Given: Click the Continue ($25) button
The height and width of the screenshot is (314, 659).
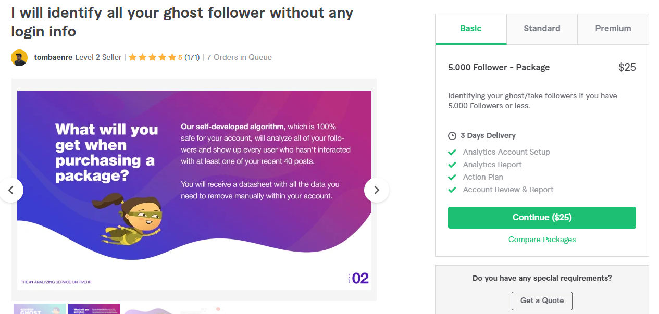Looking at the screenshot, I should (542, 218).
